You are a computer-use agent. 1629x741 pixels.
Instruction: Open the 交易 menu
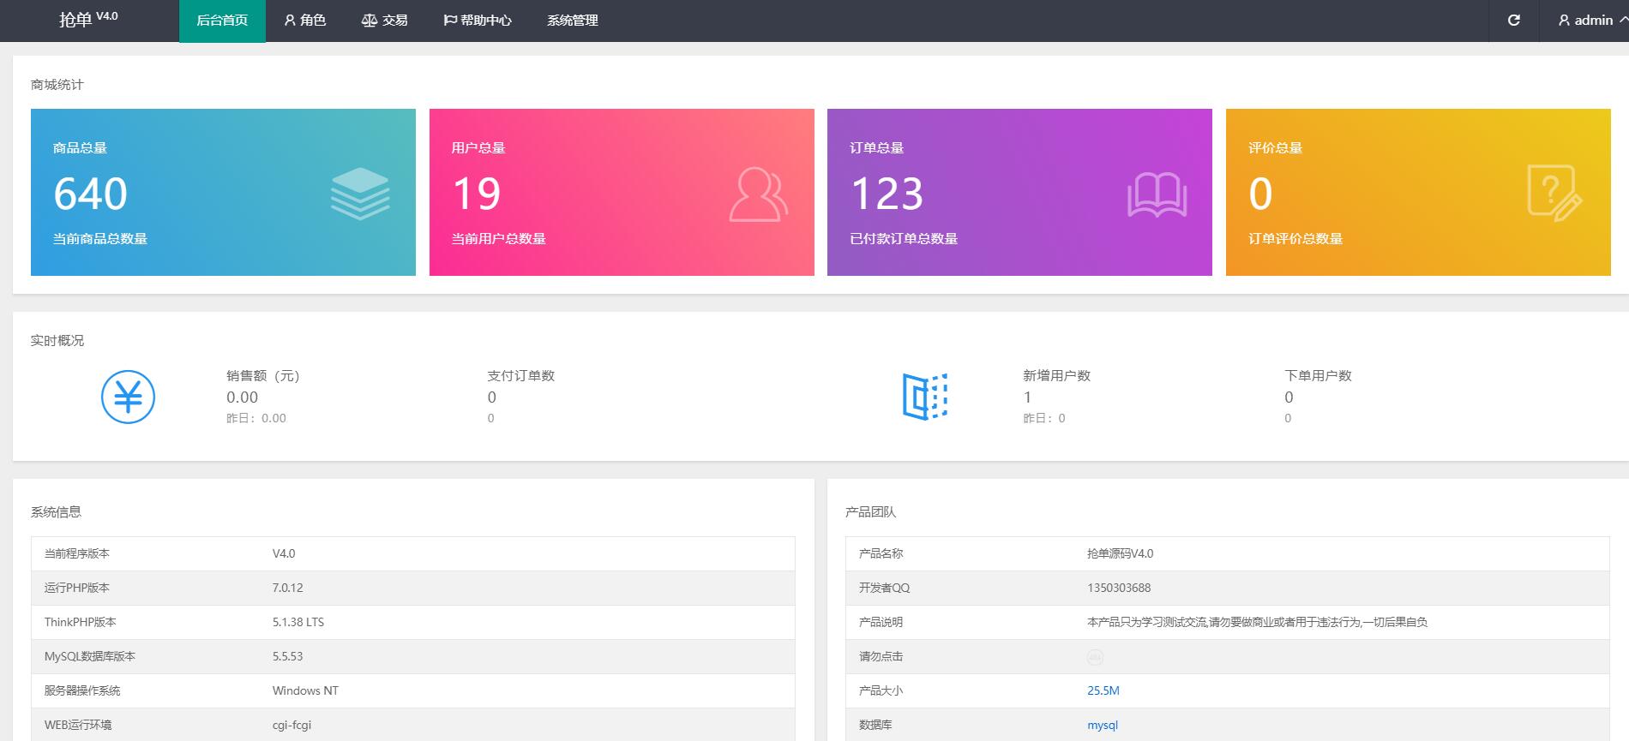coord(385,21)
